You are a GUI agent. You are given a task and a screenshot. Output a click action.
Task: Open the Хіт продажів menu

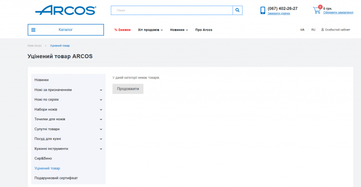click(149, 30)
